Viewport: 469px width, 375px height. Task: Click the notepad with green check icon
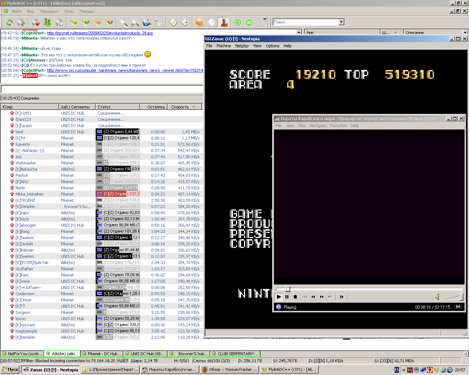coord(173,23)
